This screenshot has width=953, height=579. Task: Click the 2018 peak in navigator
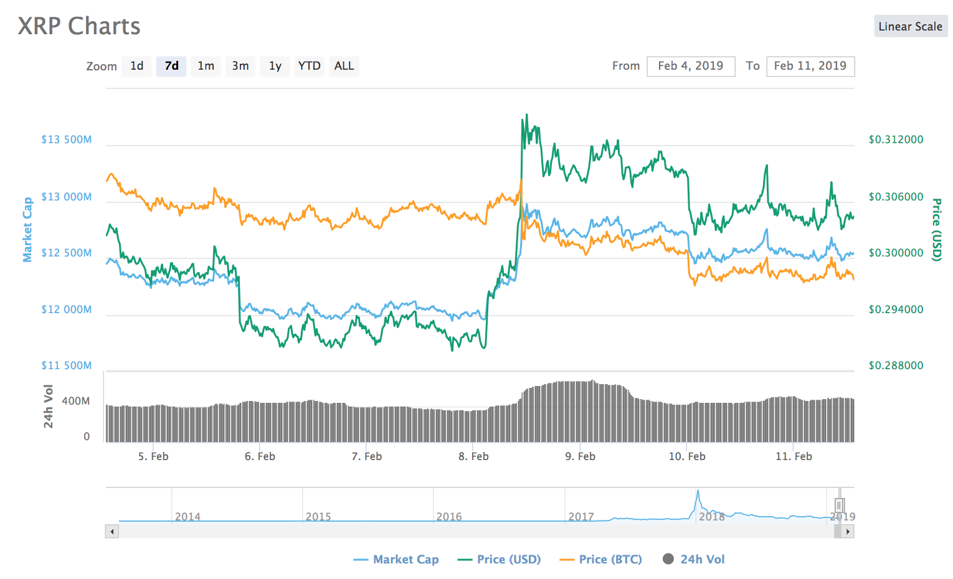coord(698,492)
